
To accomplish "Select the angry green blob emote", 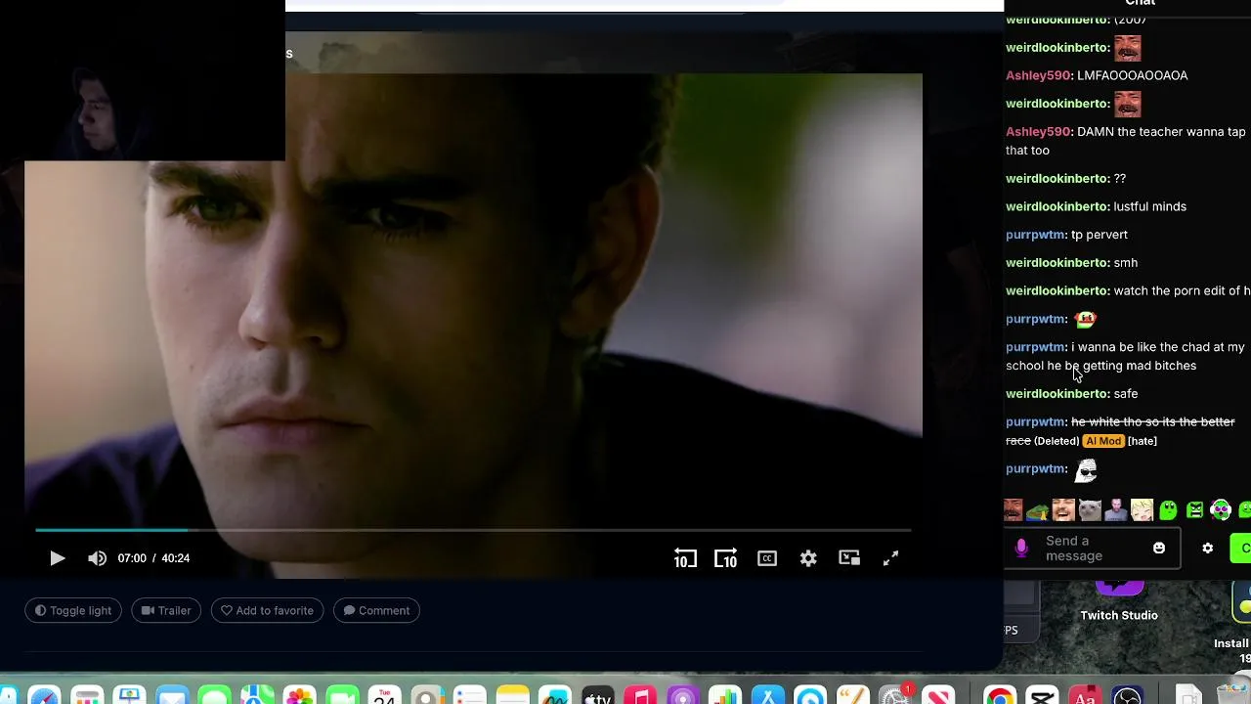I will pyautogui.click(x=1194, y=509).
